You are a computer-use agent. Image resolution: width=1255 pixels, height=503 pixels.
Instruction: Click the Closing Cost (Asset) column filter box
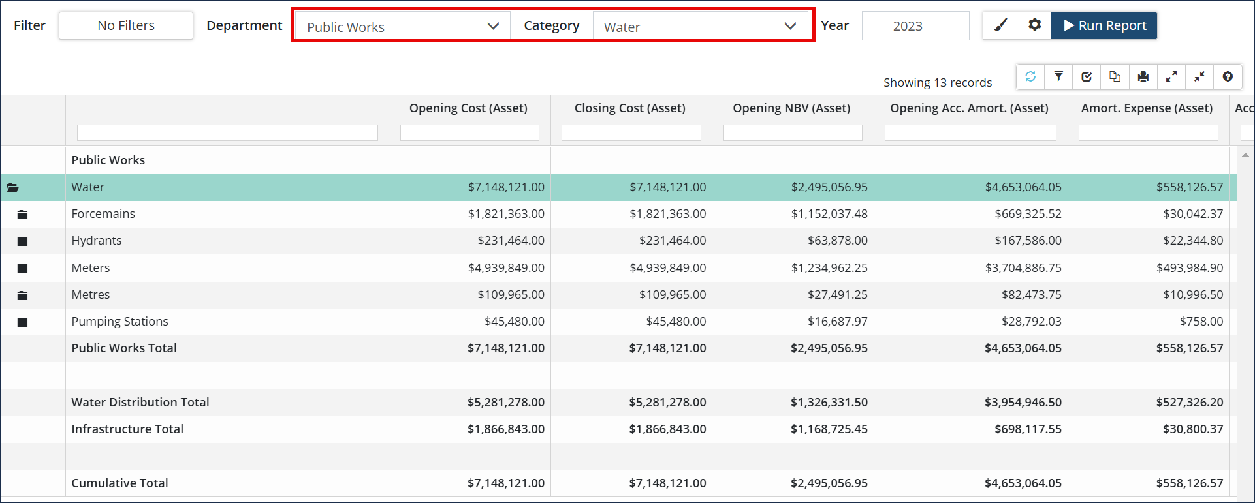point(631,133)
